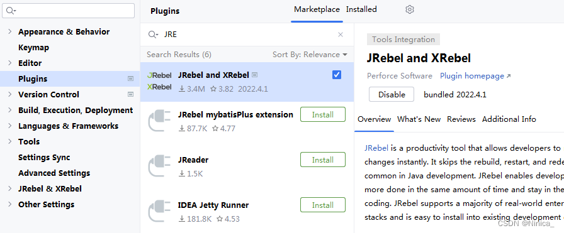564x233 pixels.
Task: Click the project-level icon beside Plugins
Action: coord(130,79)
